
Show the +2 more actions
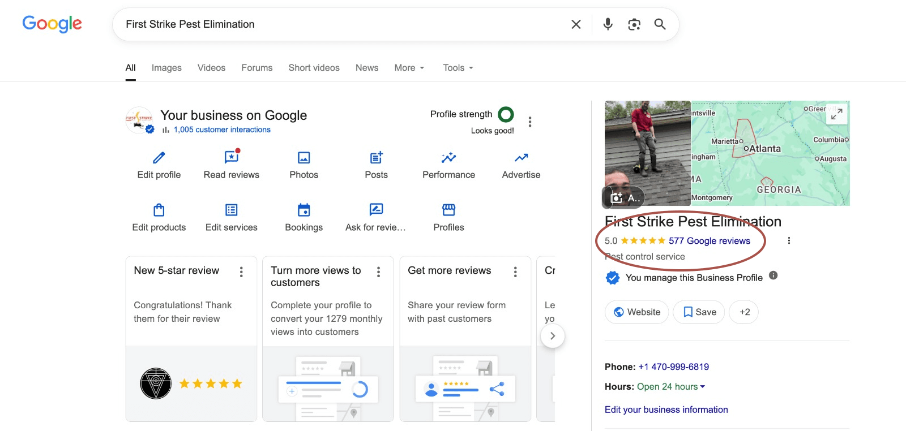click(x=744, y=312)
